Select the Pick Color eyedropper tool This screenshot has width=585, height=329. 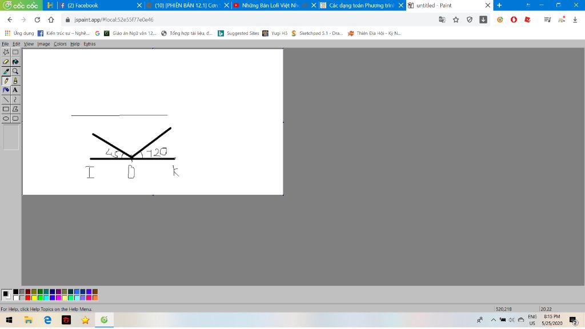pyautogui.click(x=6, y=71)
